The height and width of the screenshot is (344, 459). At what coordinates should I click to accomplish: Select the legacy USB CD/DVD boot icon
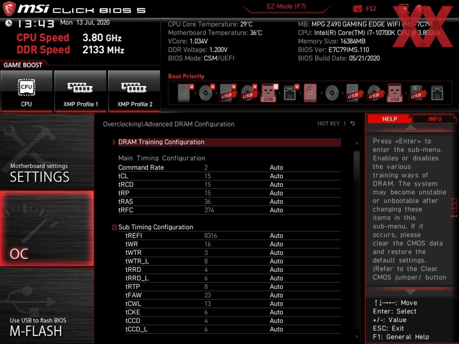[374, 93]
